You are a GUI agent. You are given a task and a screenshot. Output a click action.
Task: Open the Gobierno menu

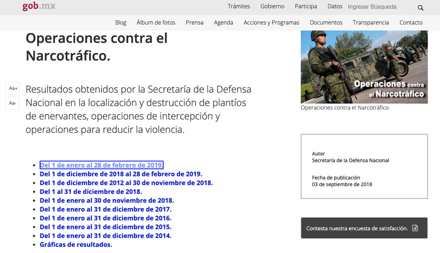[x=272, y=7]
